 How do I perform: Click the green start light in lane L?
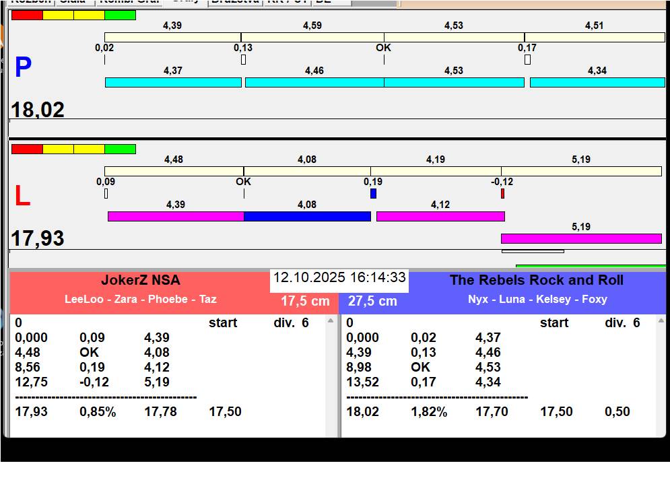pos(120,149)
